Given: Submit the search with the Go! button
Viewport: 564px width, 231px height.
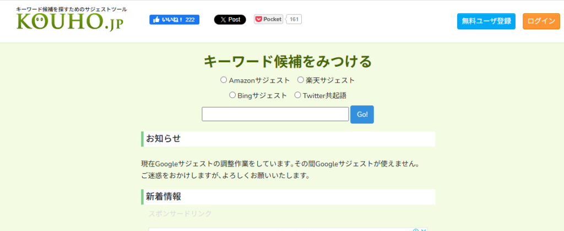Looking at the screenshot, I should (x=362, y=115).
